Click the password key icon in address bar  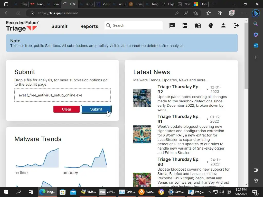click(177, 13)
